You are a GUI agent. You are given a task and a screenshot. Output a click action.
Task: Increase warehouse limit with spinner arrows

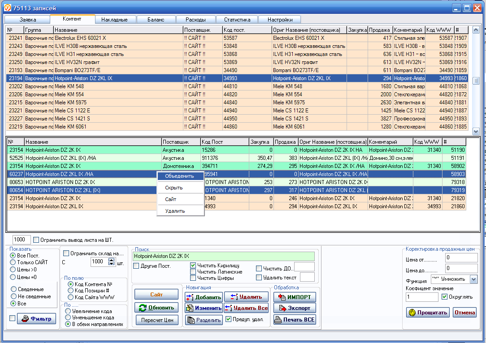[x=112, y=259]
